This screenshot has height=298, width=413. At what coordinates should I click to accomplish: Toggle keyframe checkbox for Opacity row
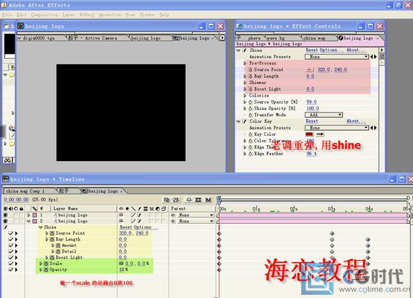click(x=11, y=270)
